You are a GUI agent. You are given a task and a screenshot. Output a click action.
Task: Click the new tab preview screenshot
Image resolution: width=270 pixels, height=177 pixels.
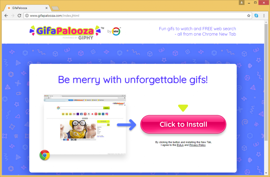point(85,124)
